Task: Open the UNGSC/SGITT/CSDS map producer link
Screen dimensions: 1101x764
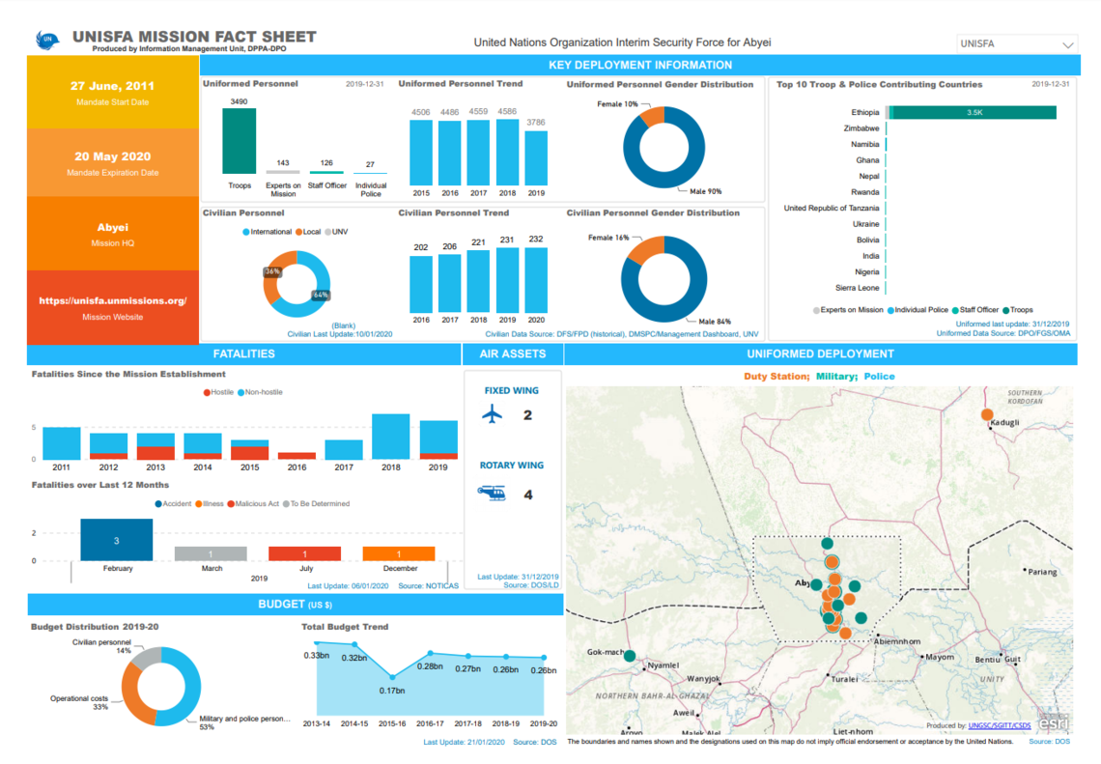Action: [x=1000, y=725]
